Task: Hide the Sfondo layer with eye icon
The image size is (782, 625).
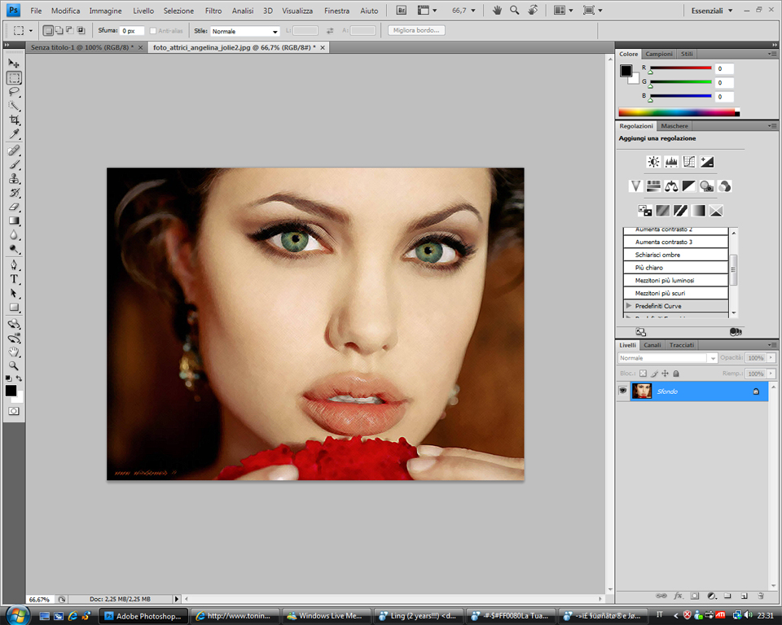Action: pos(623,391)
